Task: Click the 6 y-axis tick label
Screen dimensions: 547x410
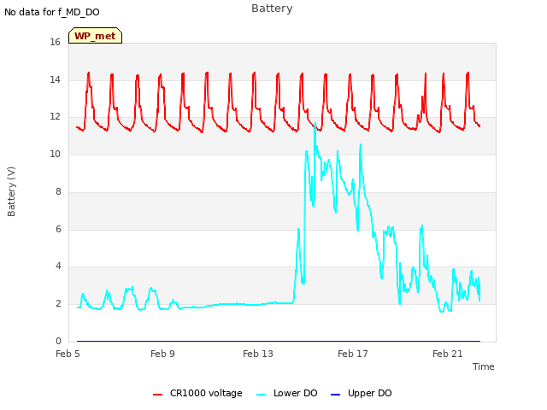Action: pyautogui.click(x=58, y=229)
